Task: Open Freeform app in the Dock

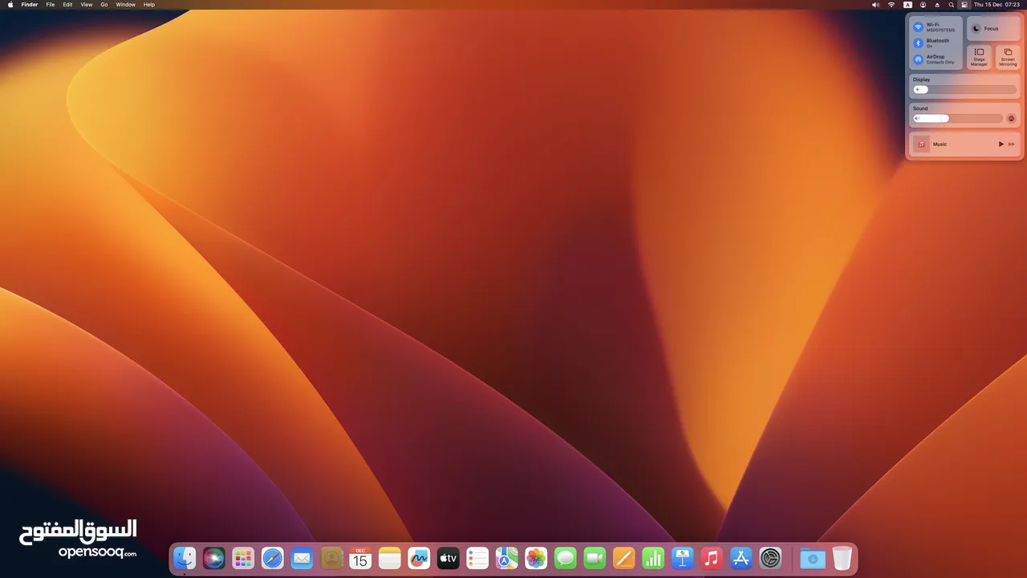Action: 419,558
